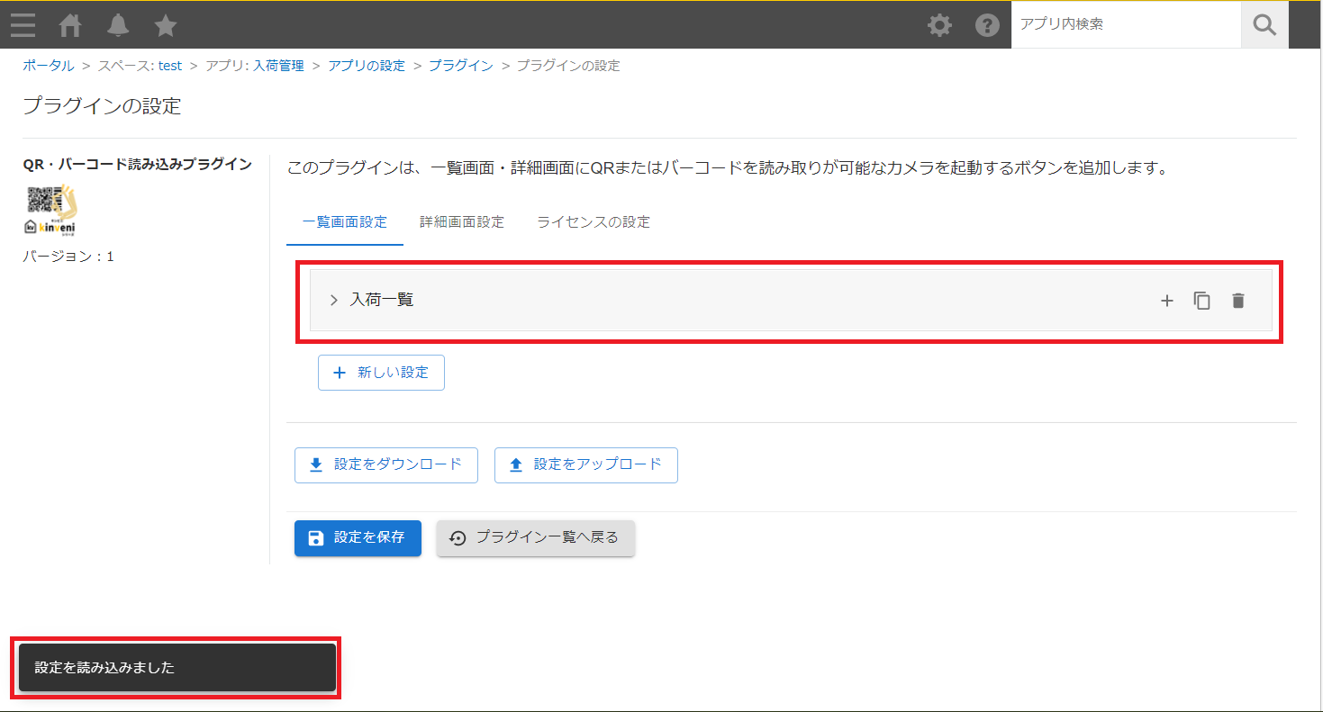The image size is (1323, 712).
Task: Upload settings with 設定をアップロード
Action: 585,464
